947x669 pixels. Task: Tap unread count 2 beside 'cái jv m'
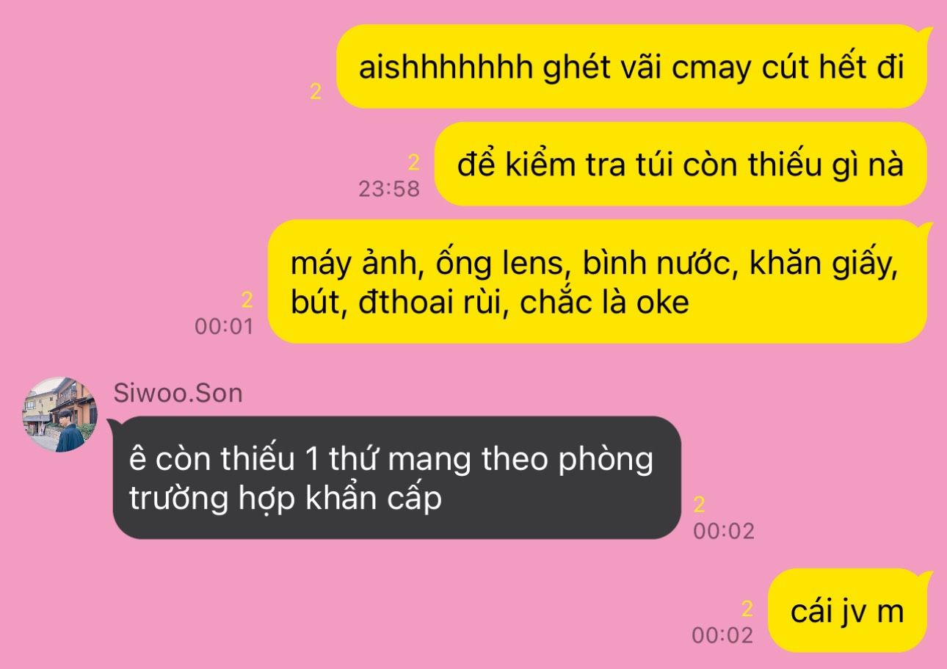747,609
